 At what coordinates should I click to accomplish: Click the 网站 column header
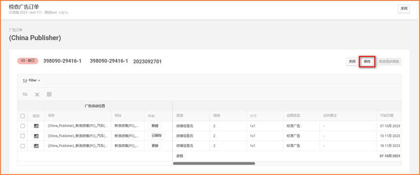[x=118, y=116]
